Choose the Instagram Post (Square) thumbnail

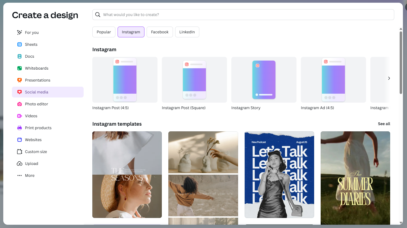click(x=194, y=80)
